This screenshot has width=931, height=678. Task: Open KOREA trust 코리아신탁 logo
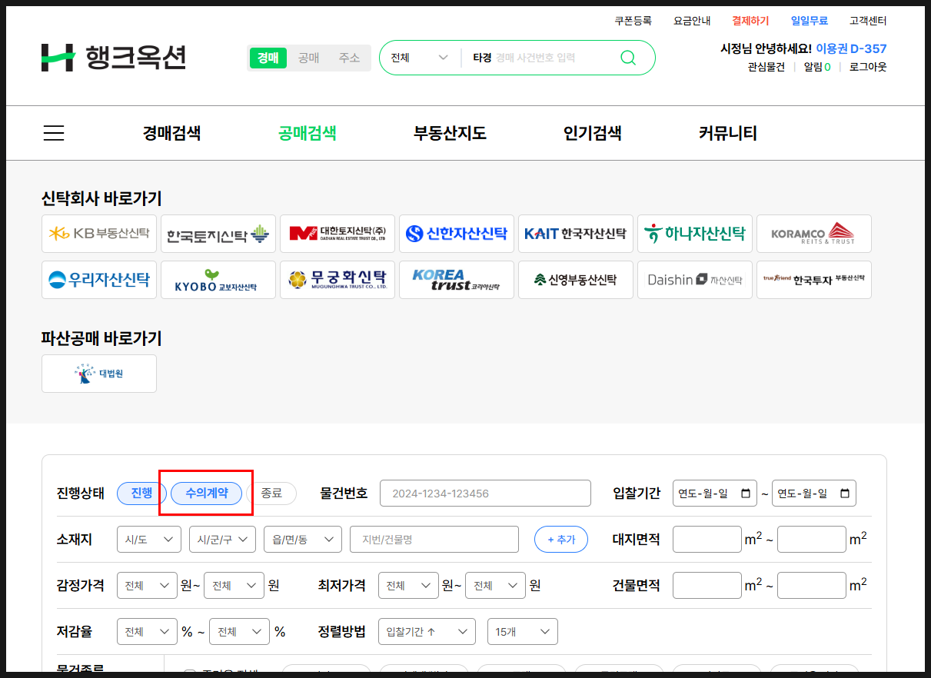pos(457,280)
